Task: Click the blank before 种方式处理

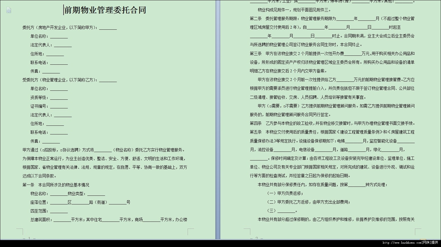Action: (x=356, y=185)
